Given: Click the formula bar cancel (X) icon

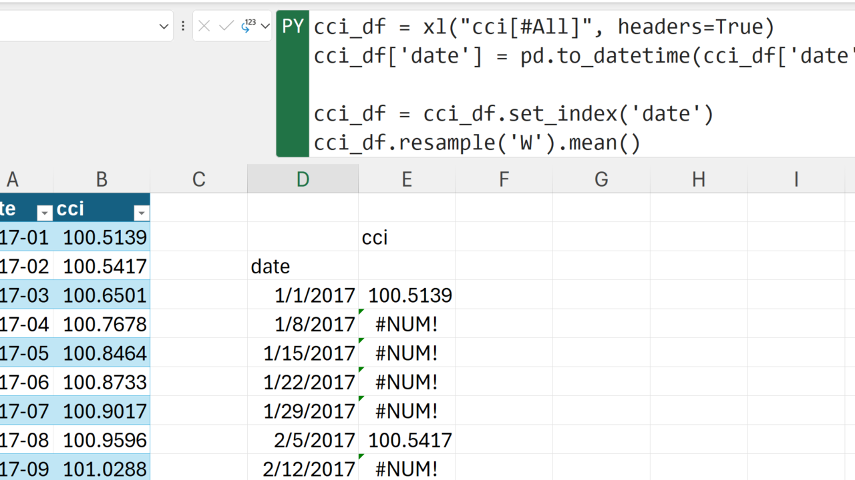Looking at the screenshot, I should coord(204,26).
